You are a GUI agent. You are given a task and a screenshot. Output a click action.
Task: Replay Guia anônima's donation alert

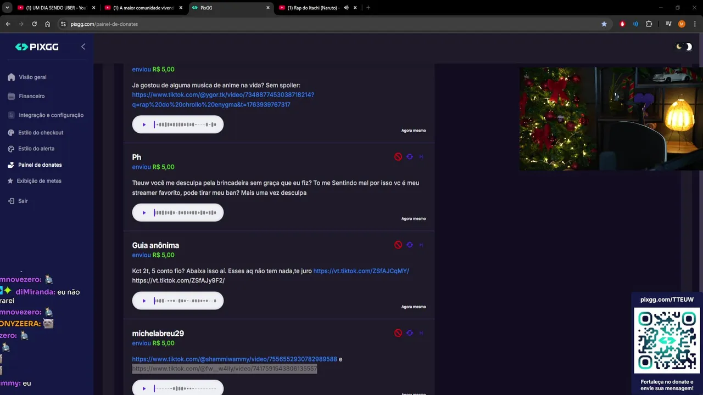click(x=409, y=245)
